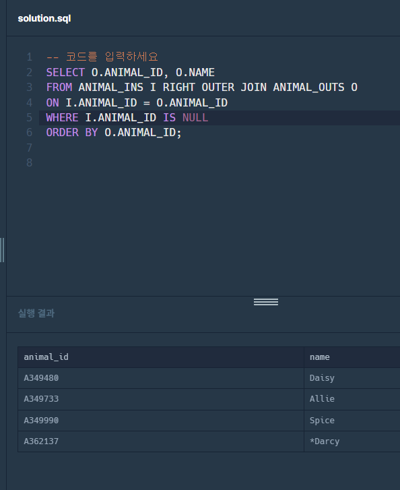This screenshot has width=400, height=490.
Task: Click the FROM ANIMAL_INS RIGHT OUTER JOIN line
Action: (202, 87)
